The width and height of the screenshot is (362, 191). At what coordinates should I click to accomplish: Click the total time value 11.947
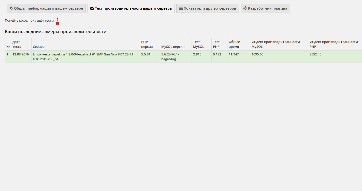tap(234, 54)
